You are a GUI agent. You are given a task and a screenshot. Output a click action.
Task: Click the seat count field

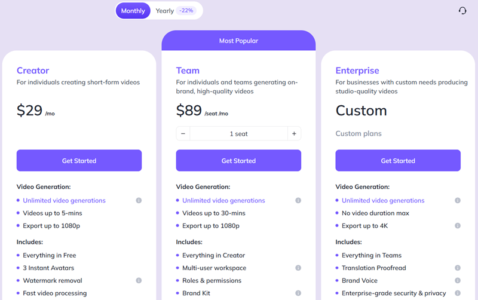238,134
